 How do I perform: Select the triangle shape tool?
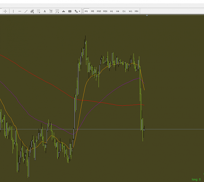(x=64, y=11)
